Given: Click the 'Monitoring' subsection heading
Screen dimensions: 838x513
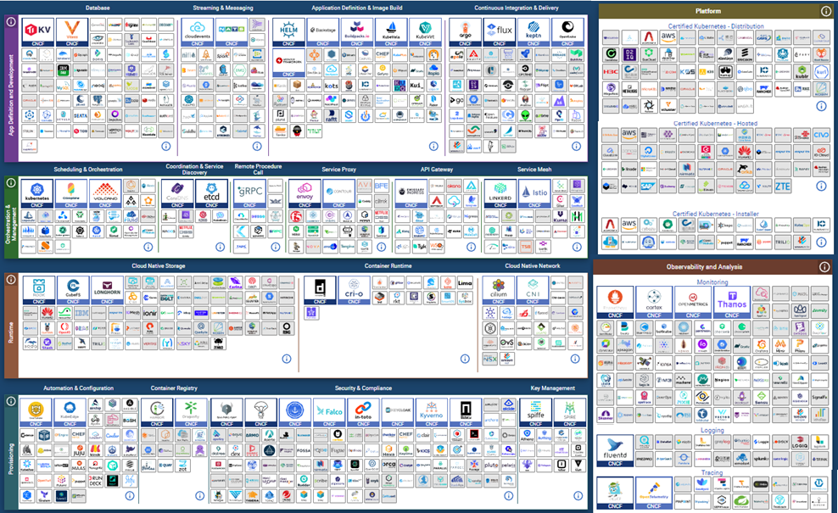Looking at the screenshot, I should pyautogui.click(x=712, y=282).
